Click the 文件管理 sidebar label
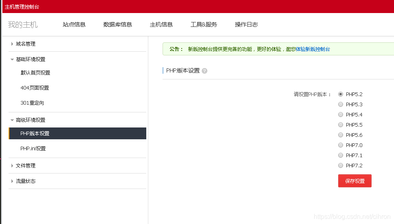This screenshot has height=224, width=394. coord(26,166)
